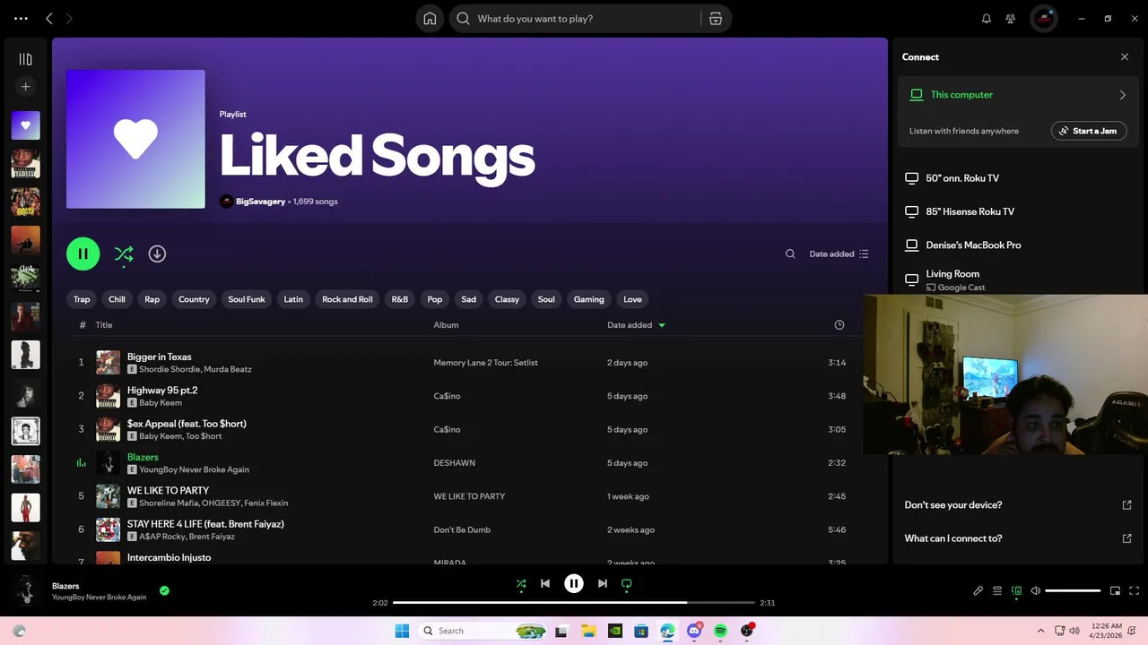Viewport: 1148px width, 645px height.
Task: Search within the playlist using the magnifier icon
Action: pyautogui.click(x=790, y=254)
